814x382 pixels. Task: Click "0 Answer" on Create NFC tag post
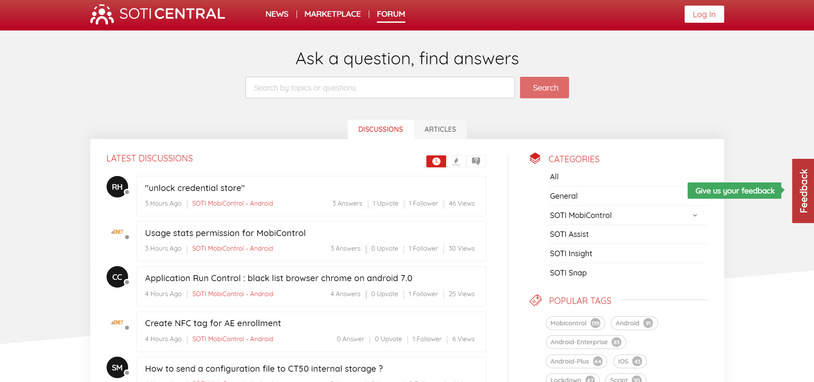click(350, 339)
